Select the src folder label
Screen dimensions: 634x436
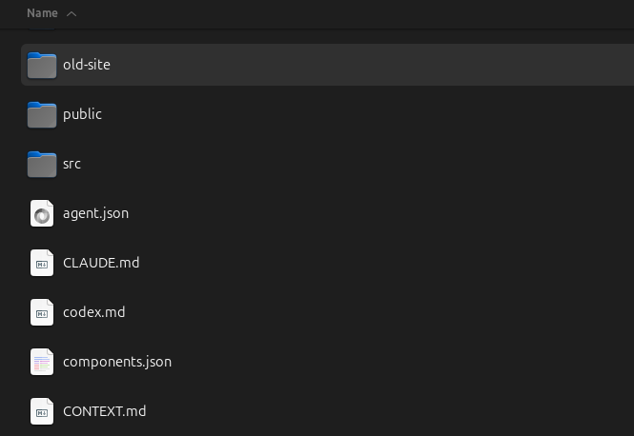[x=72, y=164]
